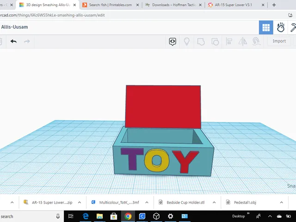Expand options for Pedestal1.obj download

coord(282,203)
